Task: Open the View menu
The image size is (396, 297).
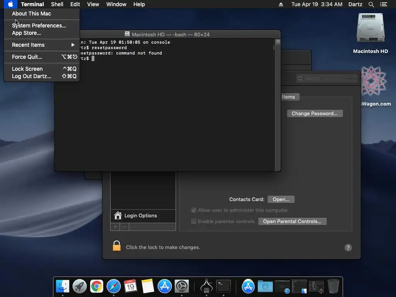Action: point(93,4)
